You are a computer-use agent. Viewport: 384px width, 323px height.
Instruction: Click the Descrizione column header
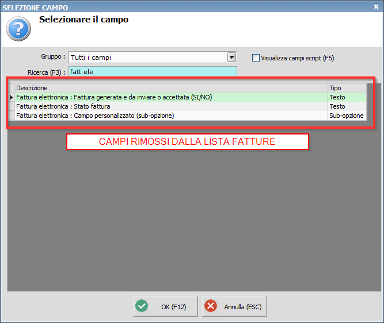[x=172, y=88]
